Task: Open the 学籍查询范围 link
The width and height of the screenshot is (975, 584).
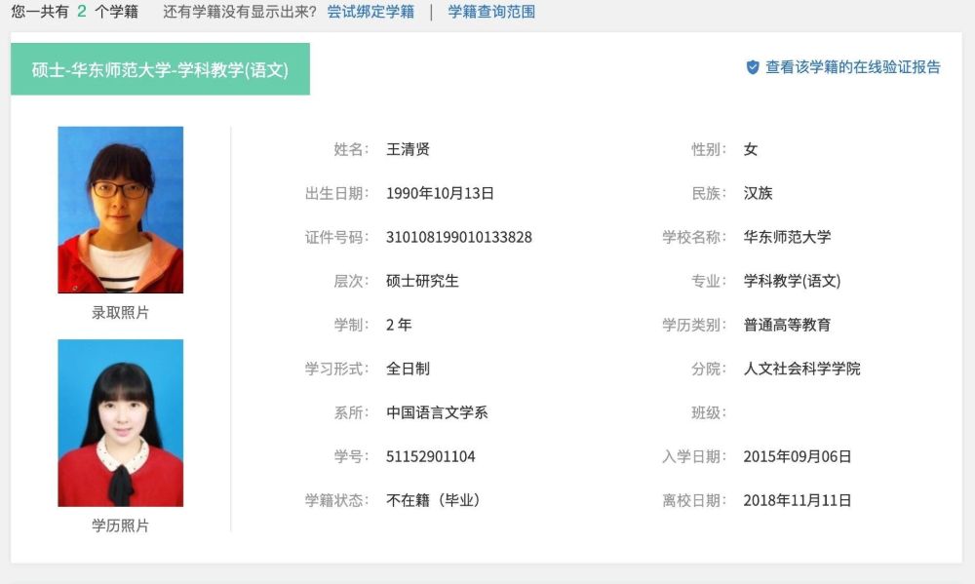Action: pyautogui.click(x=491, y=12)
